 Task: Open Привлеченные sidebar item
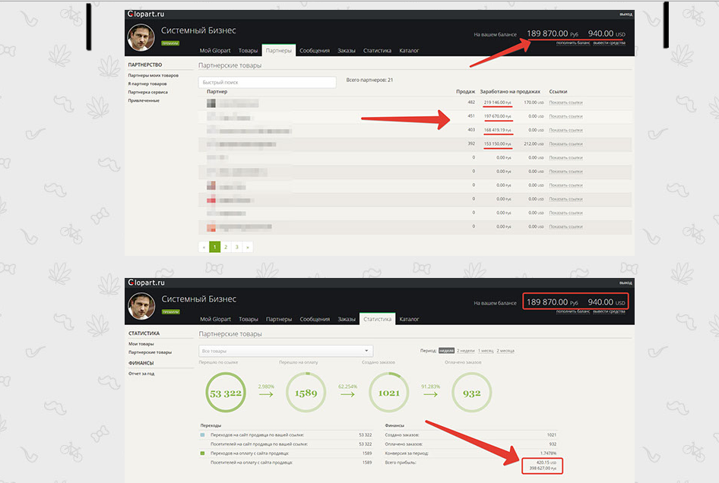click(144, 100)
